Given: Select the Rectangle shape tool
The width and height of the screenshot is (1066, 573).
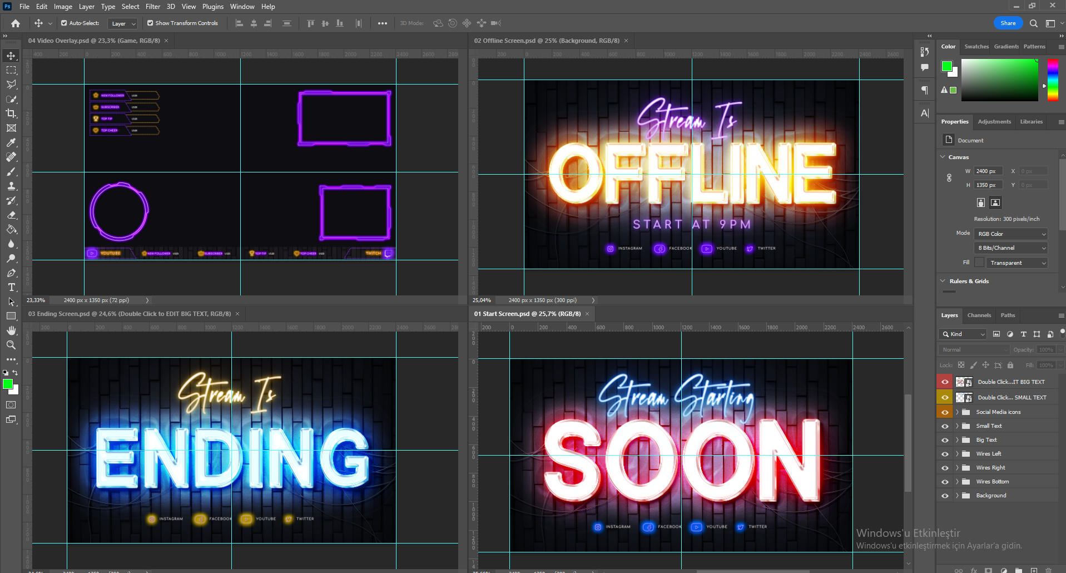Looking at the screenshot, I should point(11,316).
